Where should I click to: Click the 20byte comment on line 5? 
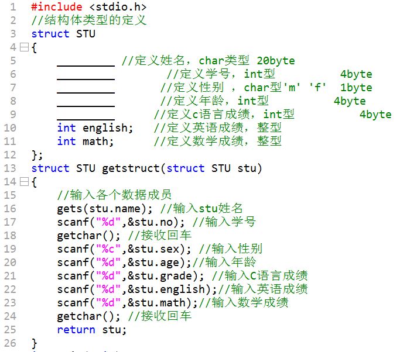pos(276,61)
